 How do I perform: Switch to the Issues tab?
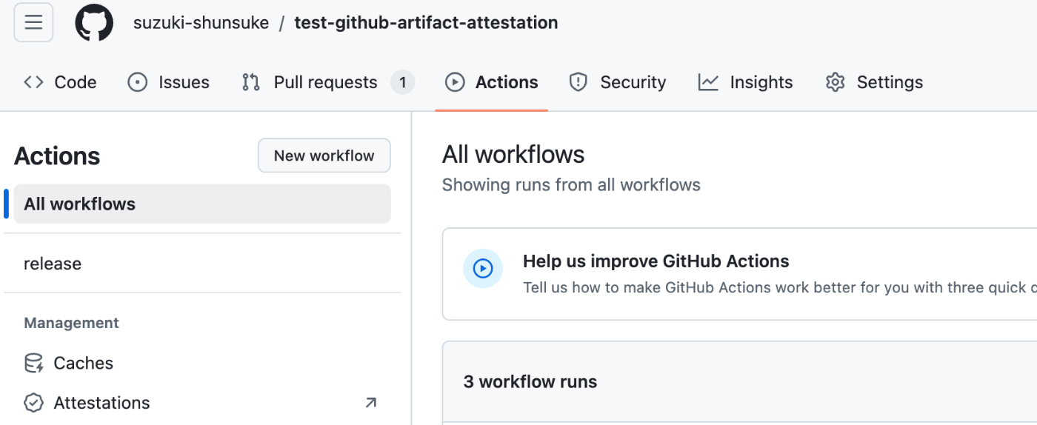click(x=169, y=82)
